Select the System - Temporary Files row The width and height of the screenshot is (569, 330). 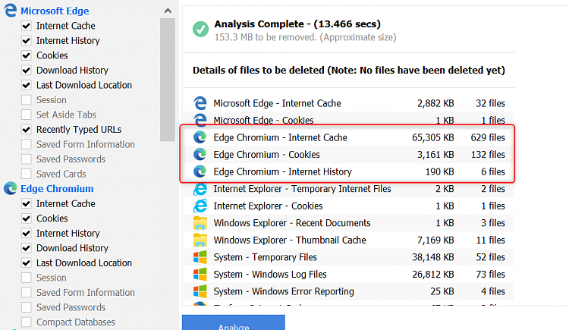pos(349,257)
